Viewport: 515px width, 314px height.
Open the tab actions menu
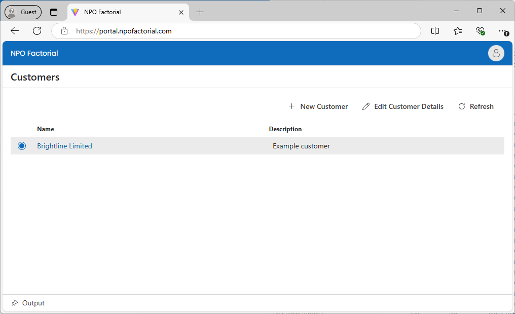pos(54,12)
